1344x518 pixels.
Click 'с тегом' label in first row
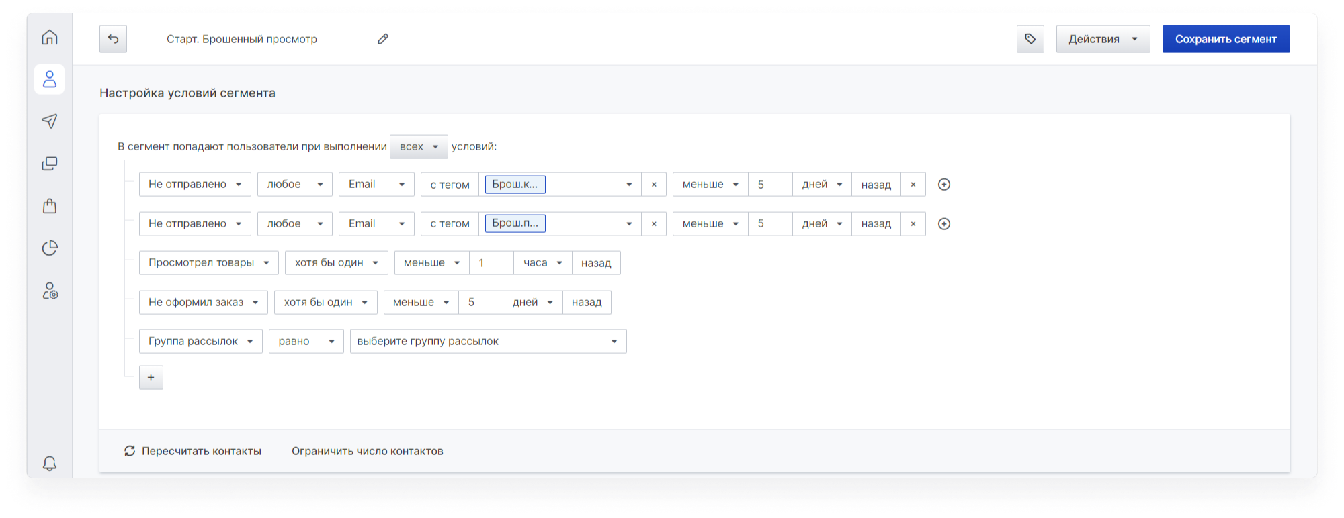[x=450, y=185]
